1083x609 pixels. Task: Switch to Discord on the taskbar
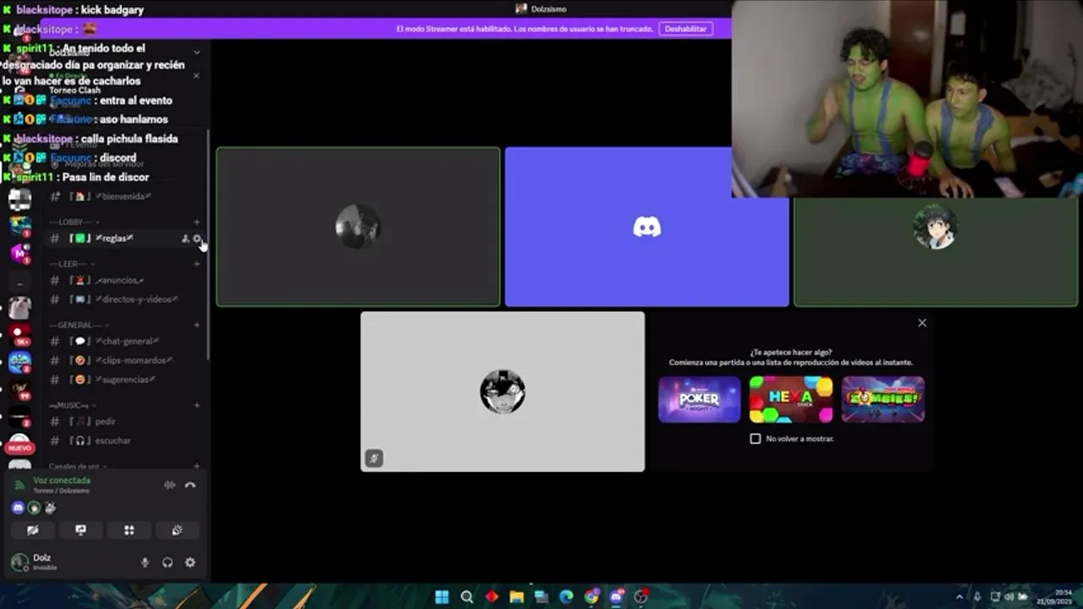pos(616,597)
